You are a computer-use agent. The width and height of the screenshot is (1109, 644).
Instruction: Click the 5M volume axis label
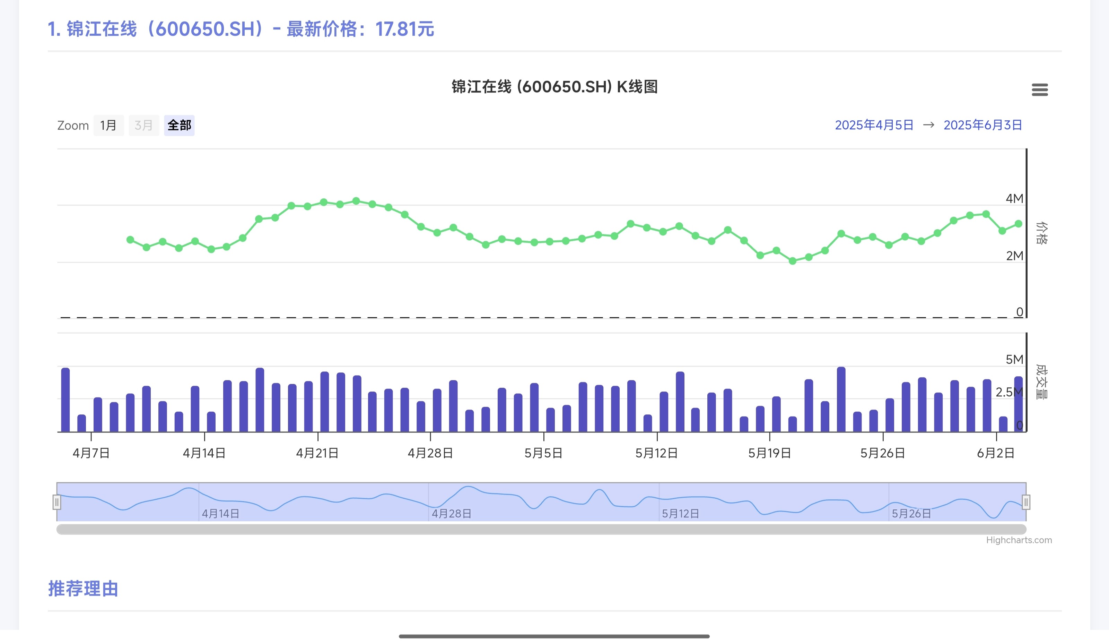tap(1014, 359)
